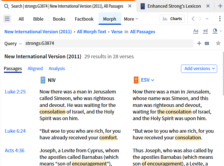This screenshot has height=166, width=224.
Task: Open the three-dot panel options menu
Action: tap(220, 19)
